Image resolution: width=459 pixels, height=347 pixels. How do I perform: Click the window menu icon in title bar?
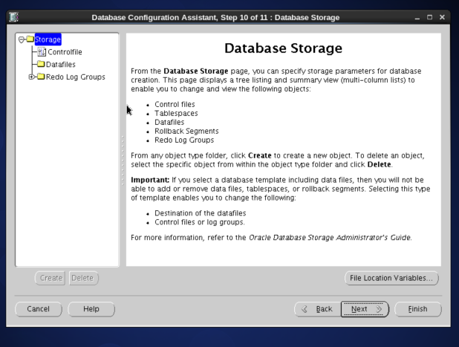click(13, 17)
